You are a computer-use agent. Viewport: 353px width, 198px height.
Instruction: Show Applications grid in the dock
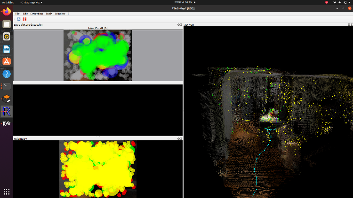7,191
